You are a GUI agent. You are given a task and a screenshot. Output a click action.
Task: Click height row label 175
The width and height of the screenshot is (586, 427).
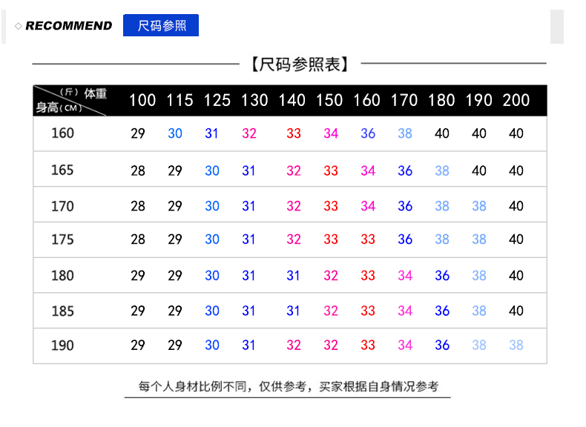click(62, 239)
